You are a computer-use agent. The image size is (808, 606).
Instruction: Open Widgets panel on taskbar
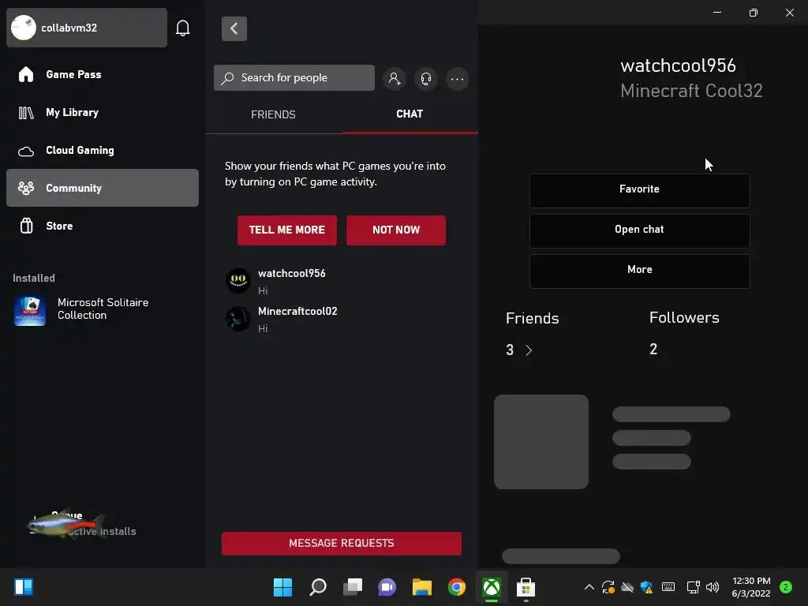pos(24,587)
